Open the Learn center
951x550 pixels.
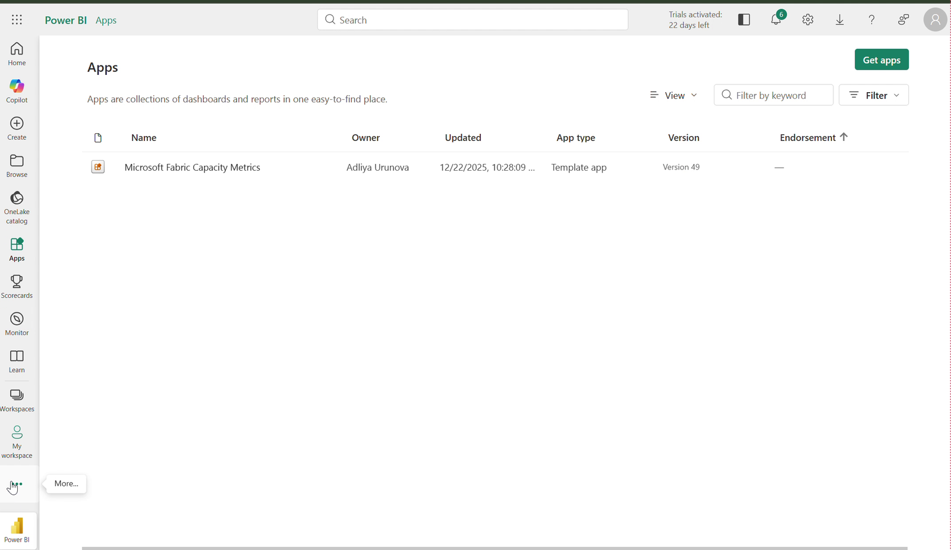(x=17, y=361)
